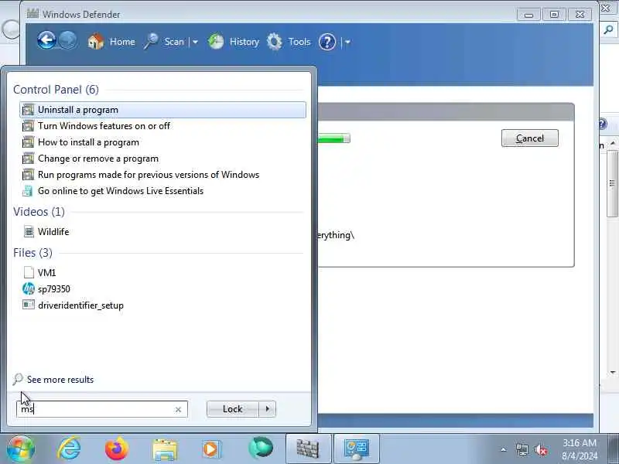Open the sp79350 file result

pyautogui.click(x=162, y=288)
